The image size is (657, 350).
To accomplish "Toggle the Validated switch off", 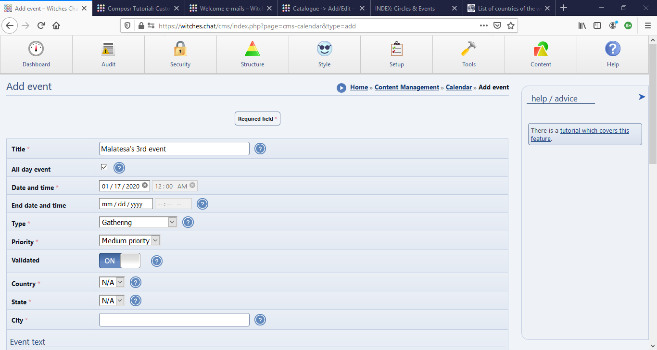I will [x=120, y=261].
